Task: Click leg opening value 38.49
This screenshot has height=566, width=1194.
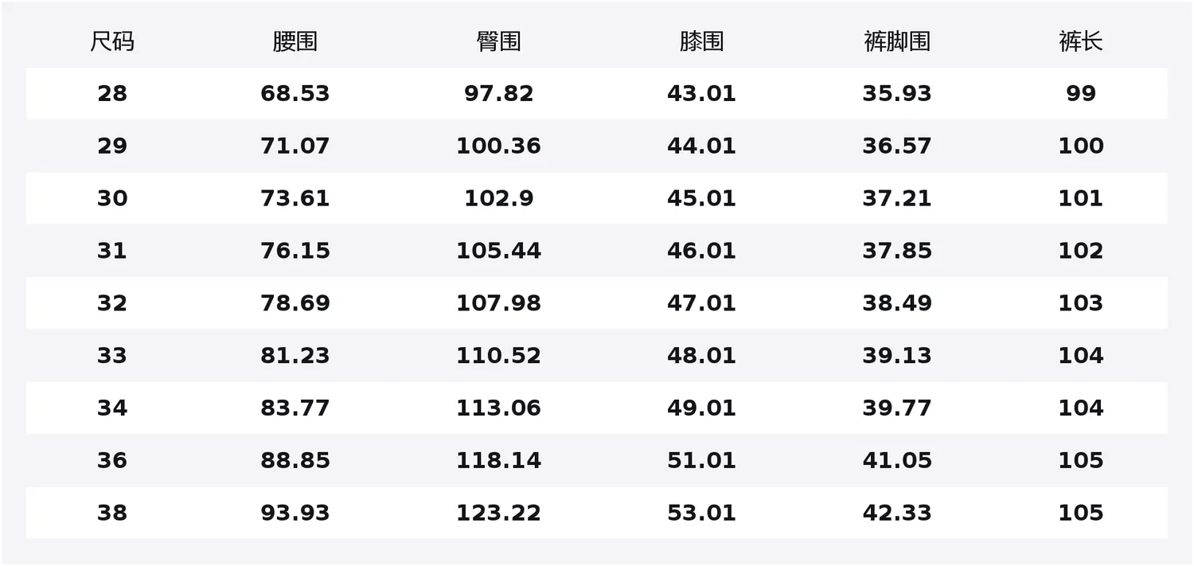Action: (897, 303)
